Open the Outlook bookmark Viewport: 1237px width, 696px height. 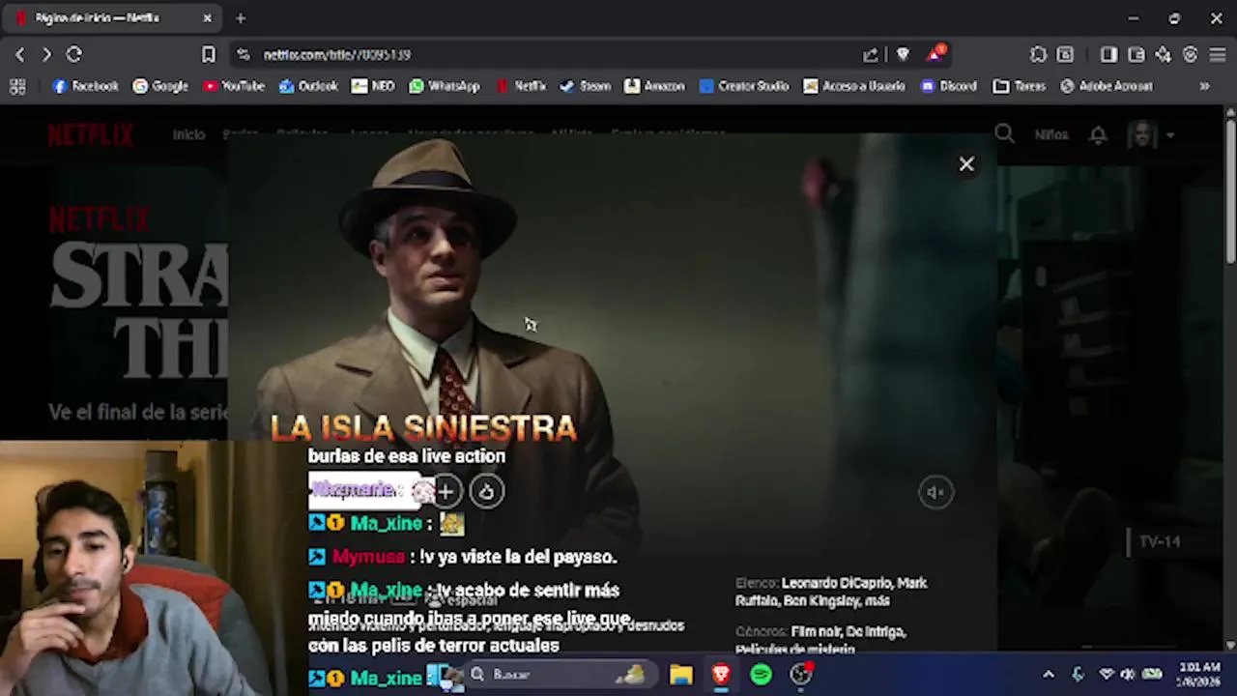pos(308,86)
